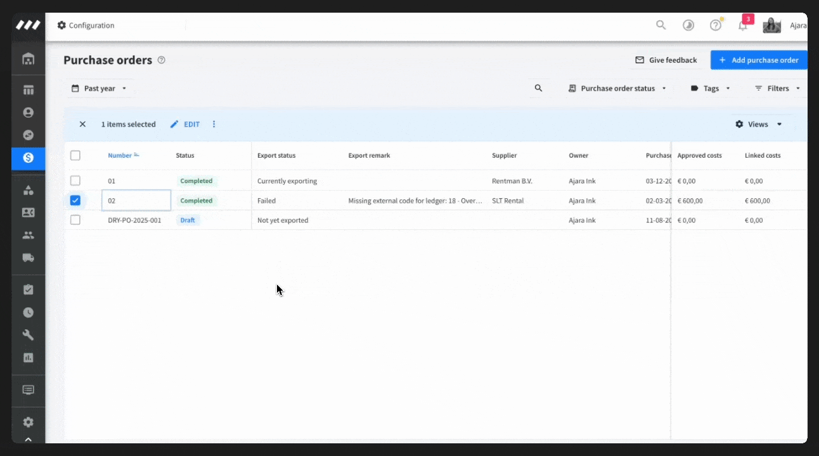The height and width of the screenshot is (456, 819).
Task: Click the Owner column header
Action: pyautogui.click(x=579, y=155)
